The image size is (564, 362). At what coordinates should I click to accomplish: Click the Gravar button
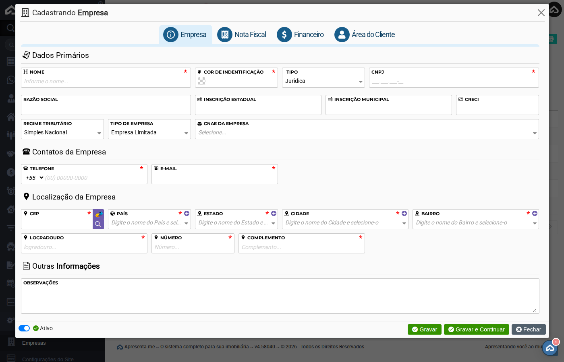(x=424, y=329)
